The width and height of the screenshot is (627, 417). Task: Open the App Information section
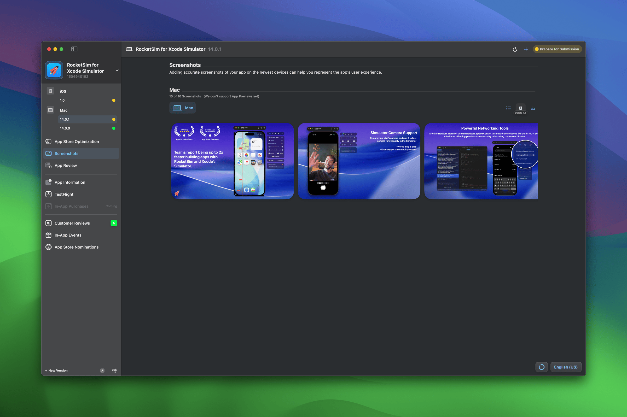pos(81,183)
